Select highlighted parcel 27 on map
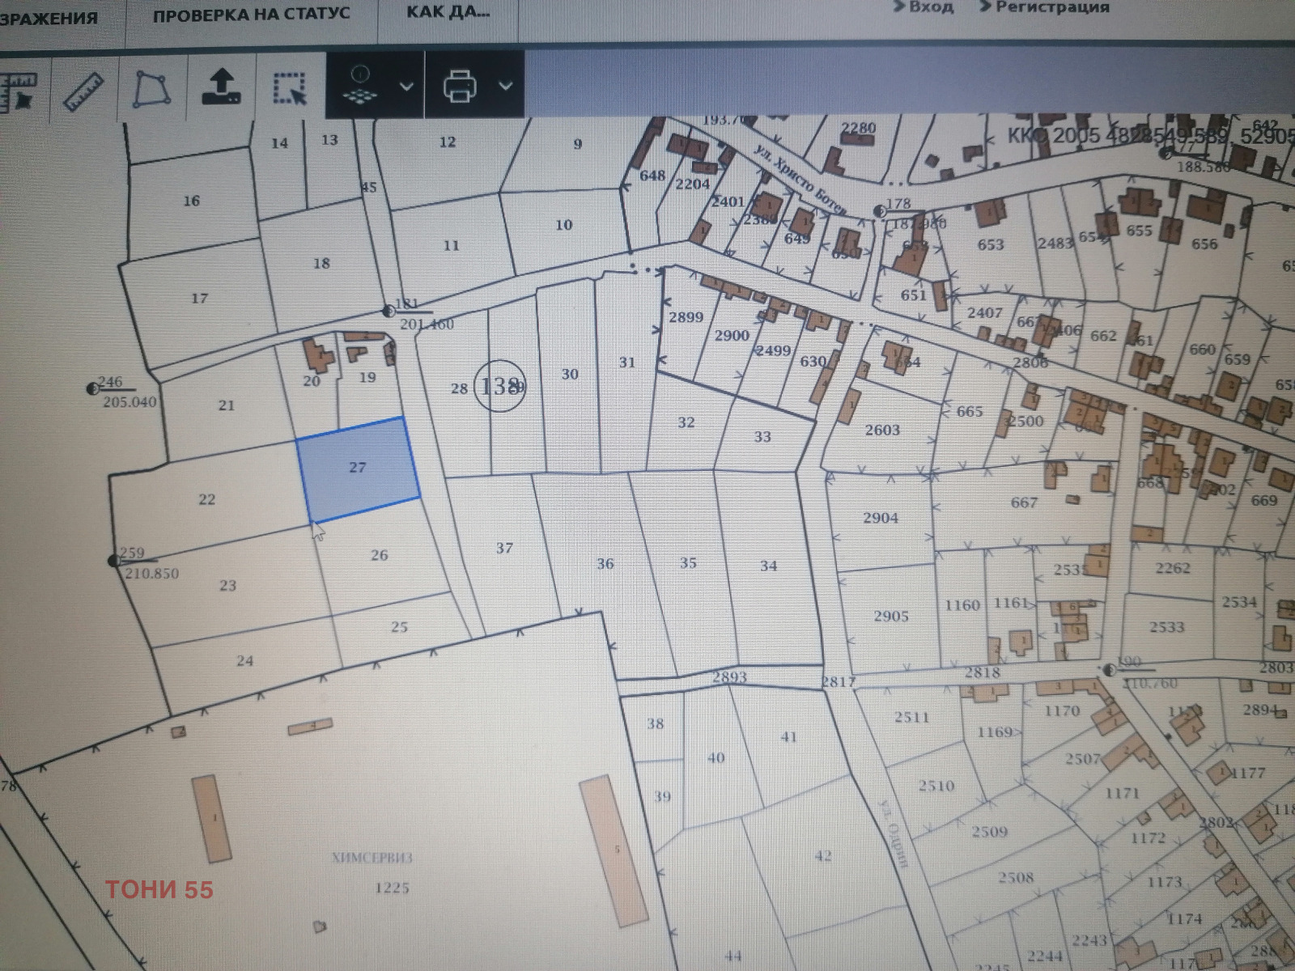This screenshot has height=971, width=1295. 358,469
